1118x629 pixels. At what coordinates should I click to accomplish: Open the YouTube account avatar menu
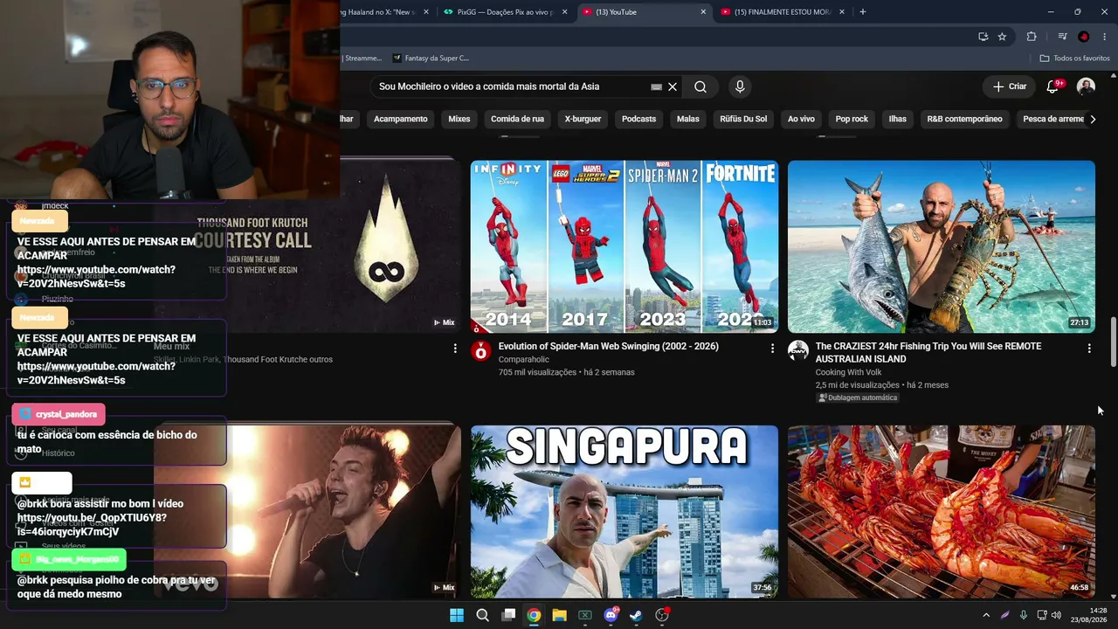pos(1086,86)
